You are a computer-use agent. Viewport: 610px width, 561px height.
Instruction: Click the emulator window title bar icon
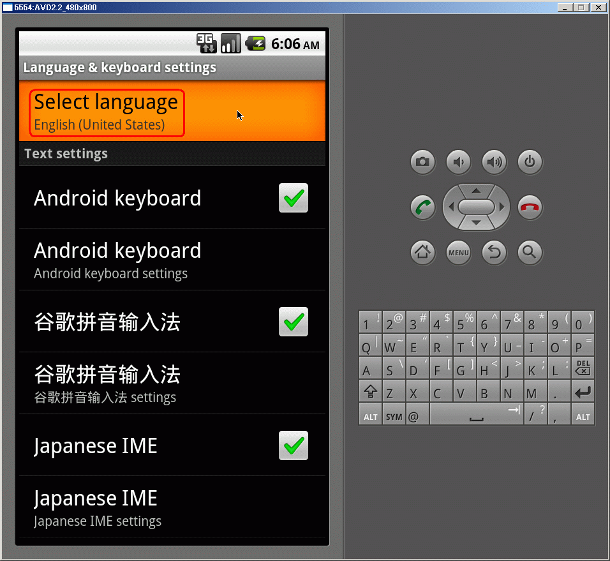point(8,8)
